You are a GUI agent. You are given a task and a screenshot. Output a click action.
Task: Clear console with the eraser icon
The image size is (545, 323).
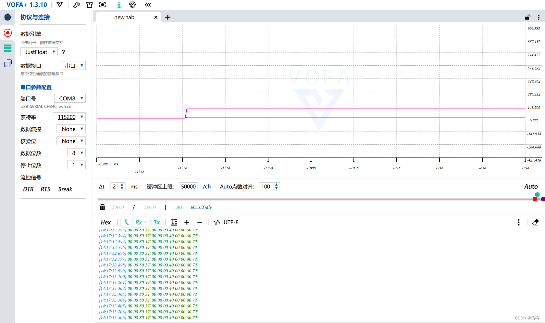(536, 222)
